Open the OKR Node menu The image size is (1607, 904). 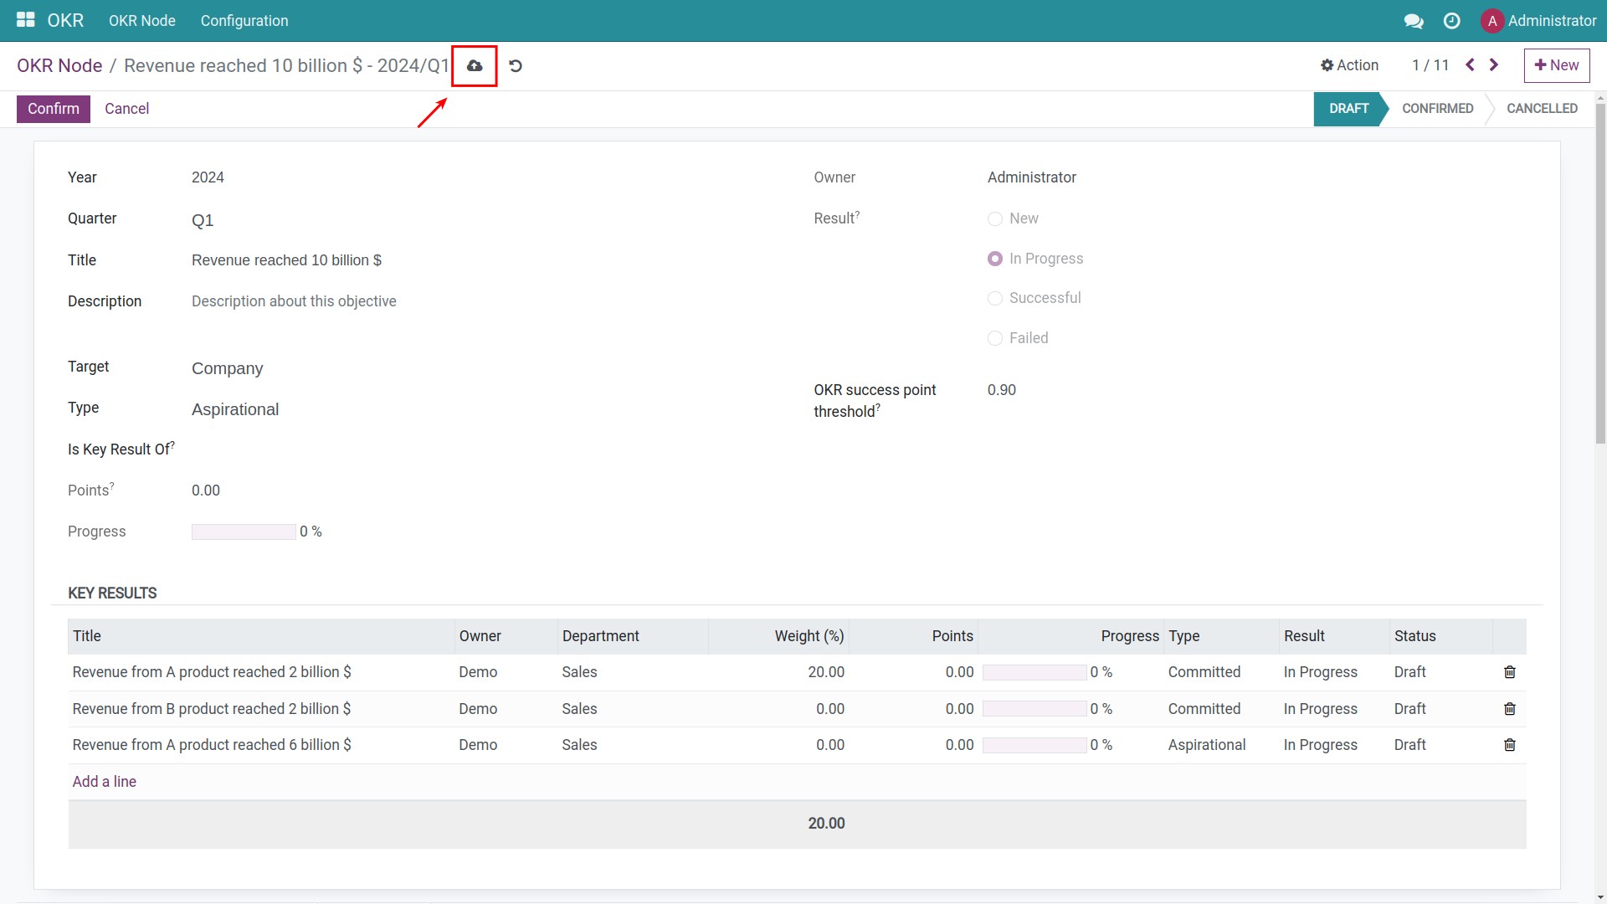point(141,21)
